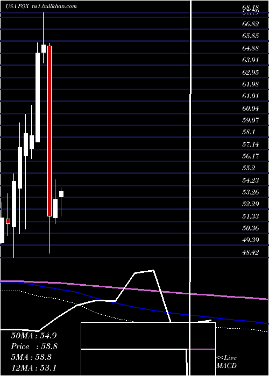Click the 65.85 price axis label
Viewport: 269px width, 376px height.
coord(251,36)
